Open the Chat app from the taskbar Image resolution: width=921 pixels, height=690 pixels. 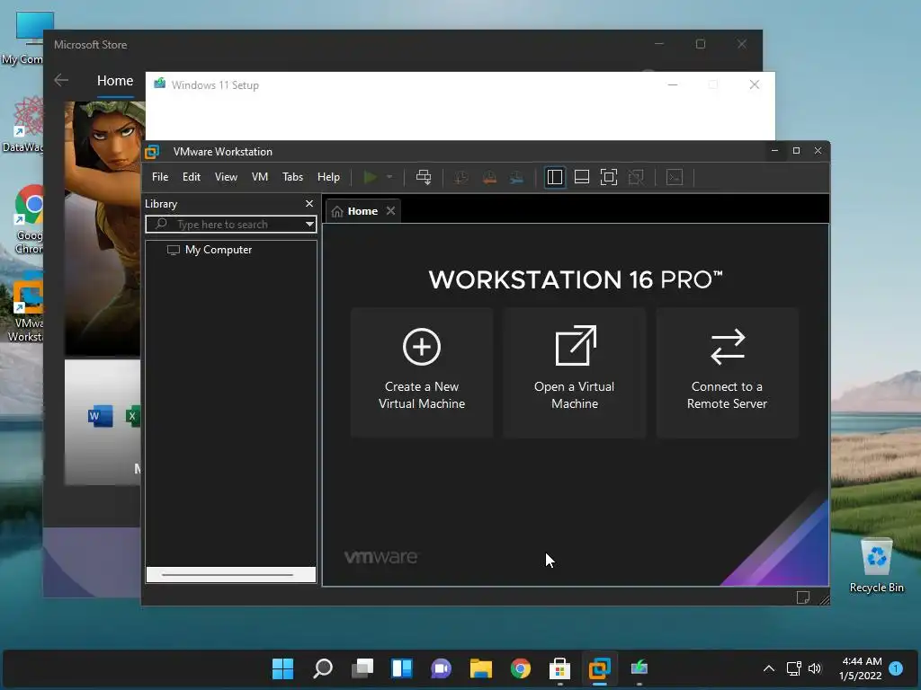pos(441,668)
